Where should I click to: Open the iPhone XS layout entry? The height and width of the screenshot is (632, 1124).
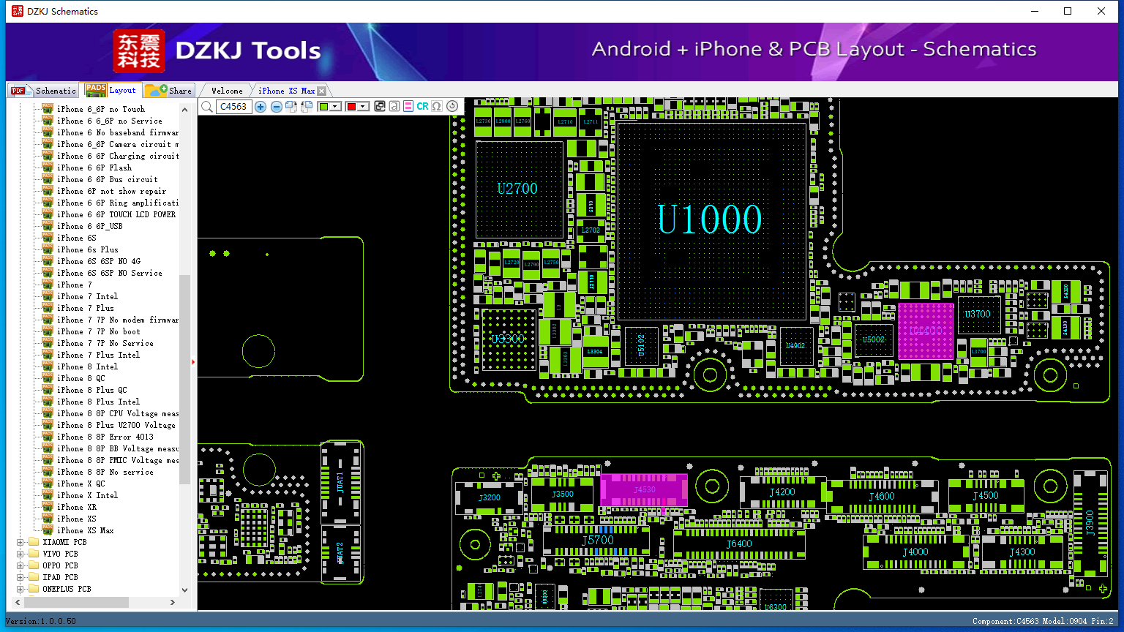[x=77, y=519]
